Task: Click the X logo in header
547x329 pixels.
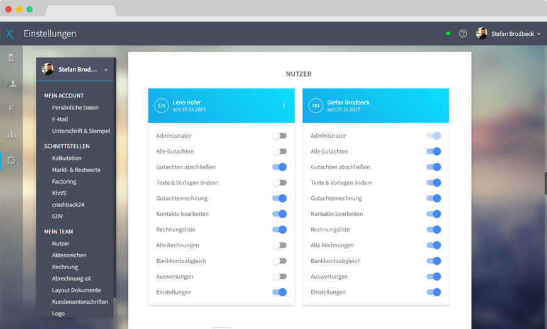Action: [x=10, y=34]
